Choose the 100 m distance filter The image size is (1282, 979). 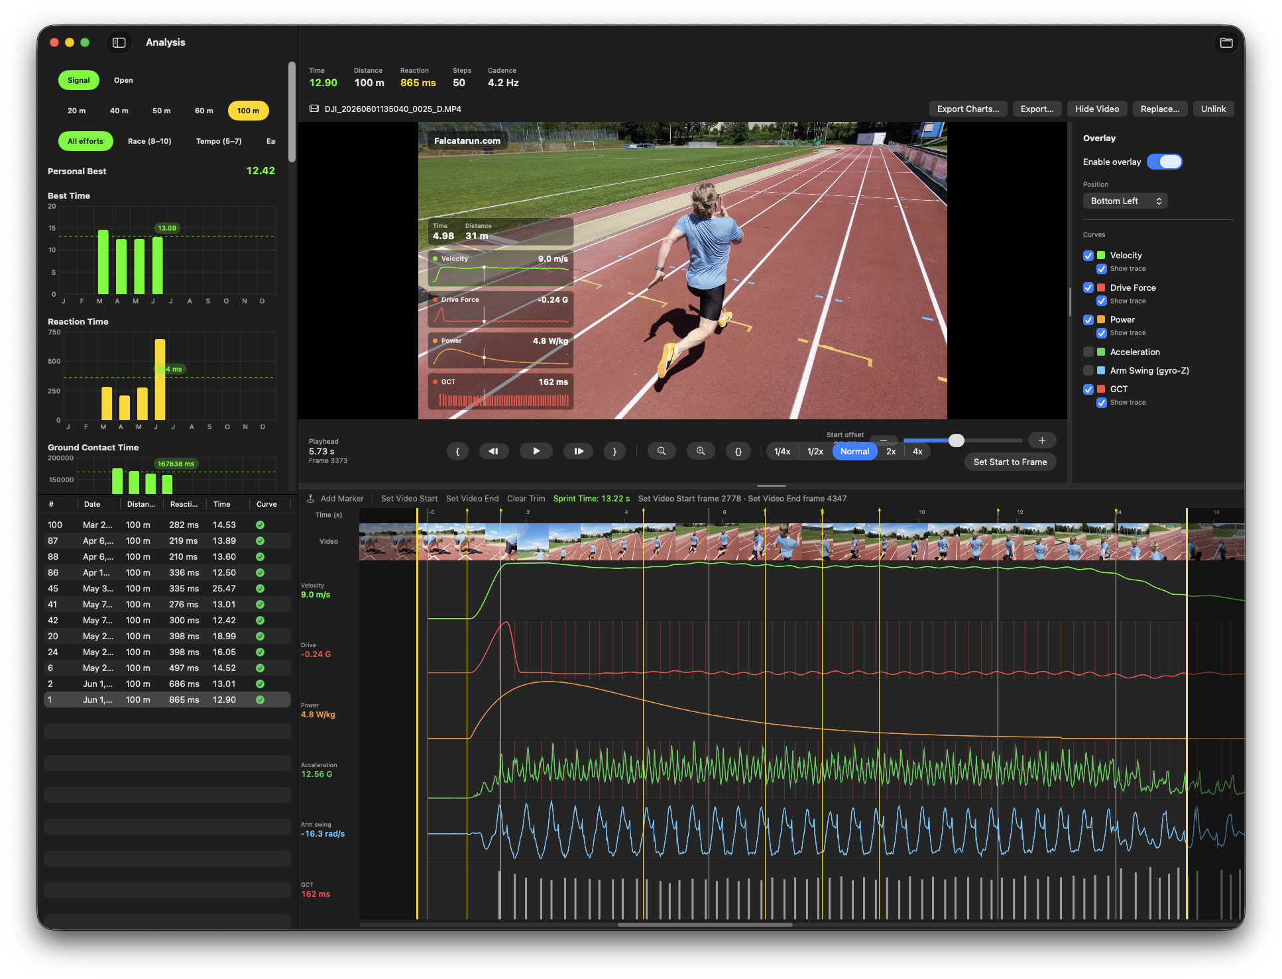coord(249,111)
